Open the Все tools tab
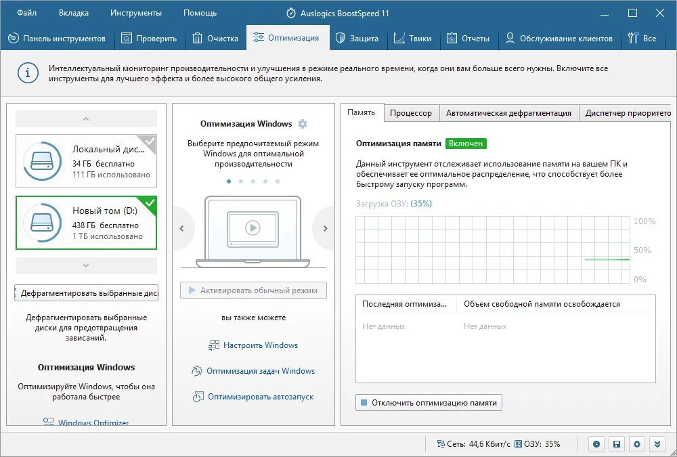 [642, 39]
